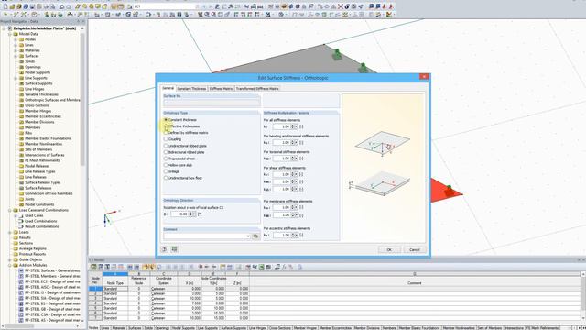Collapse the Add-on Modules tree node
586x330 pixels.
tap(10, 265)
